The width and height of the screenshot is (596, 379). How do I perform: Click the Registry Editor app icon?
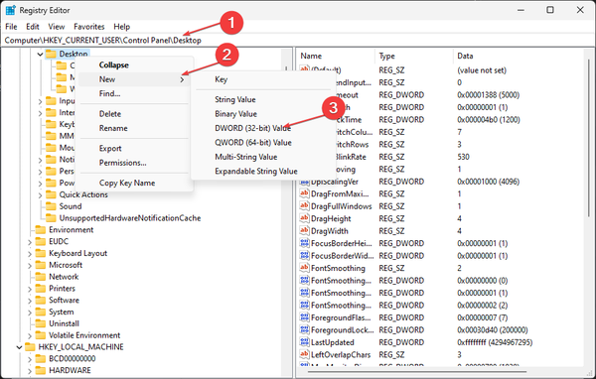point(10,10)
